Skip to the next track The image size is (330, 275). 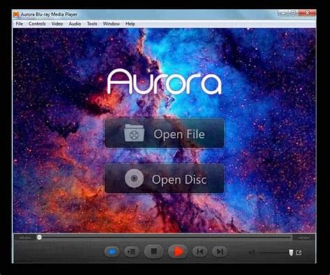219,251
